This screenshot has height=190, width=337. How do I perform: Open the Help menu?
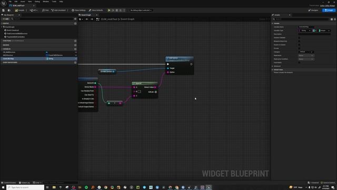click(61, 2)
